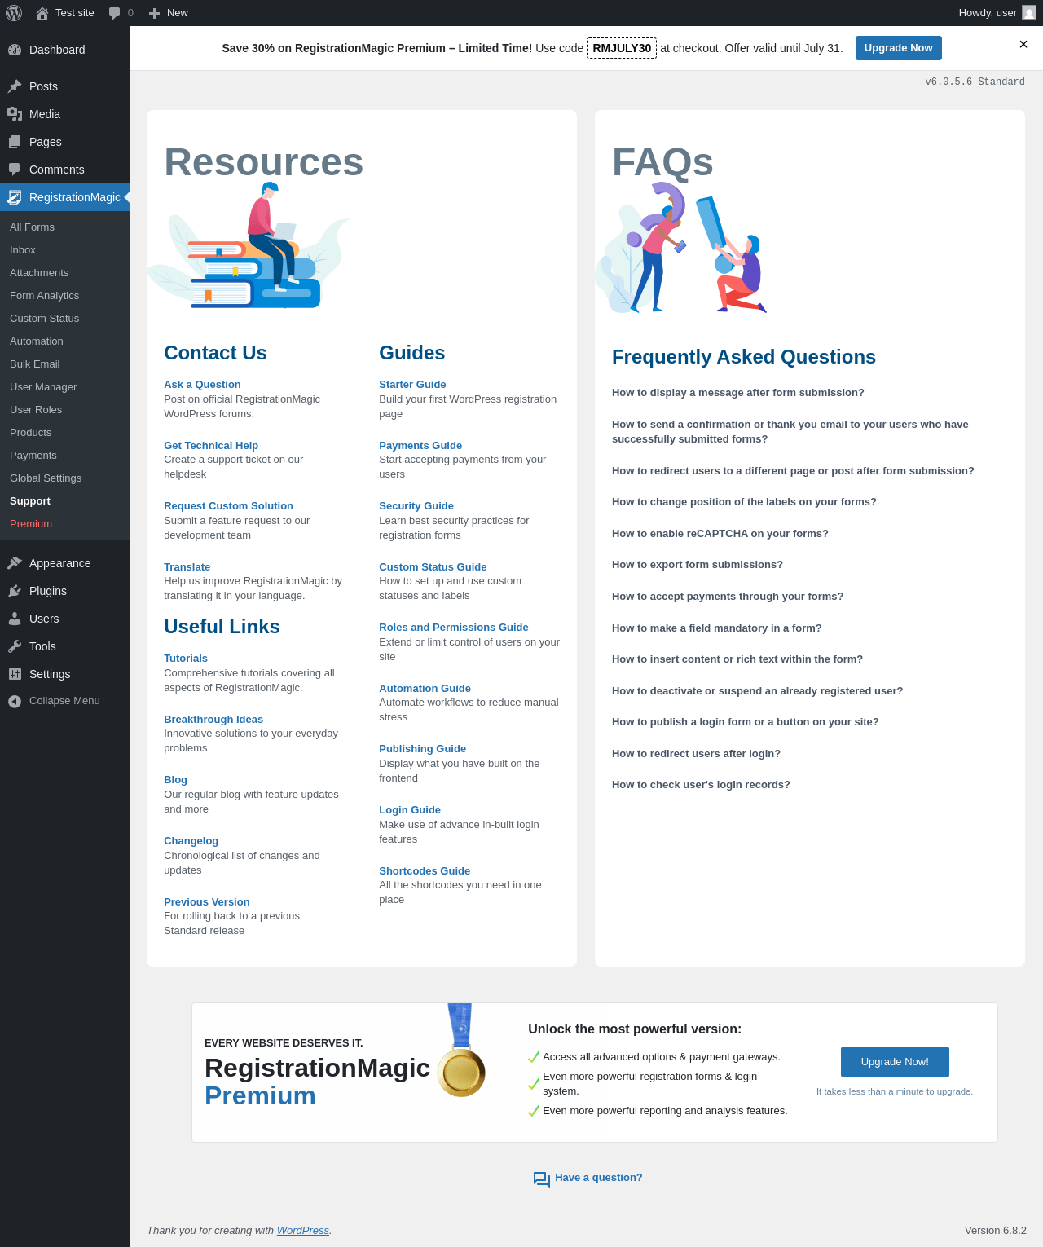Open the Starter Guide link
This screenshot has width=1043, height=1247.
pyautogui.click(x=412, y=385)
